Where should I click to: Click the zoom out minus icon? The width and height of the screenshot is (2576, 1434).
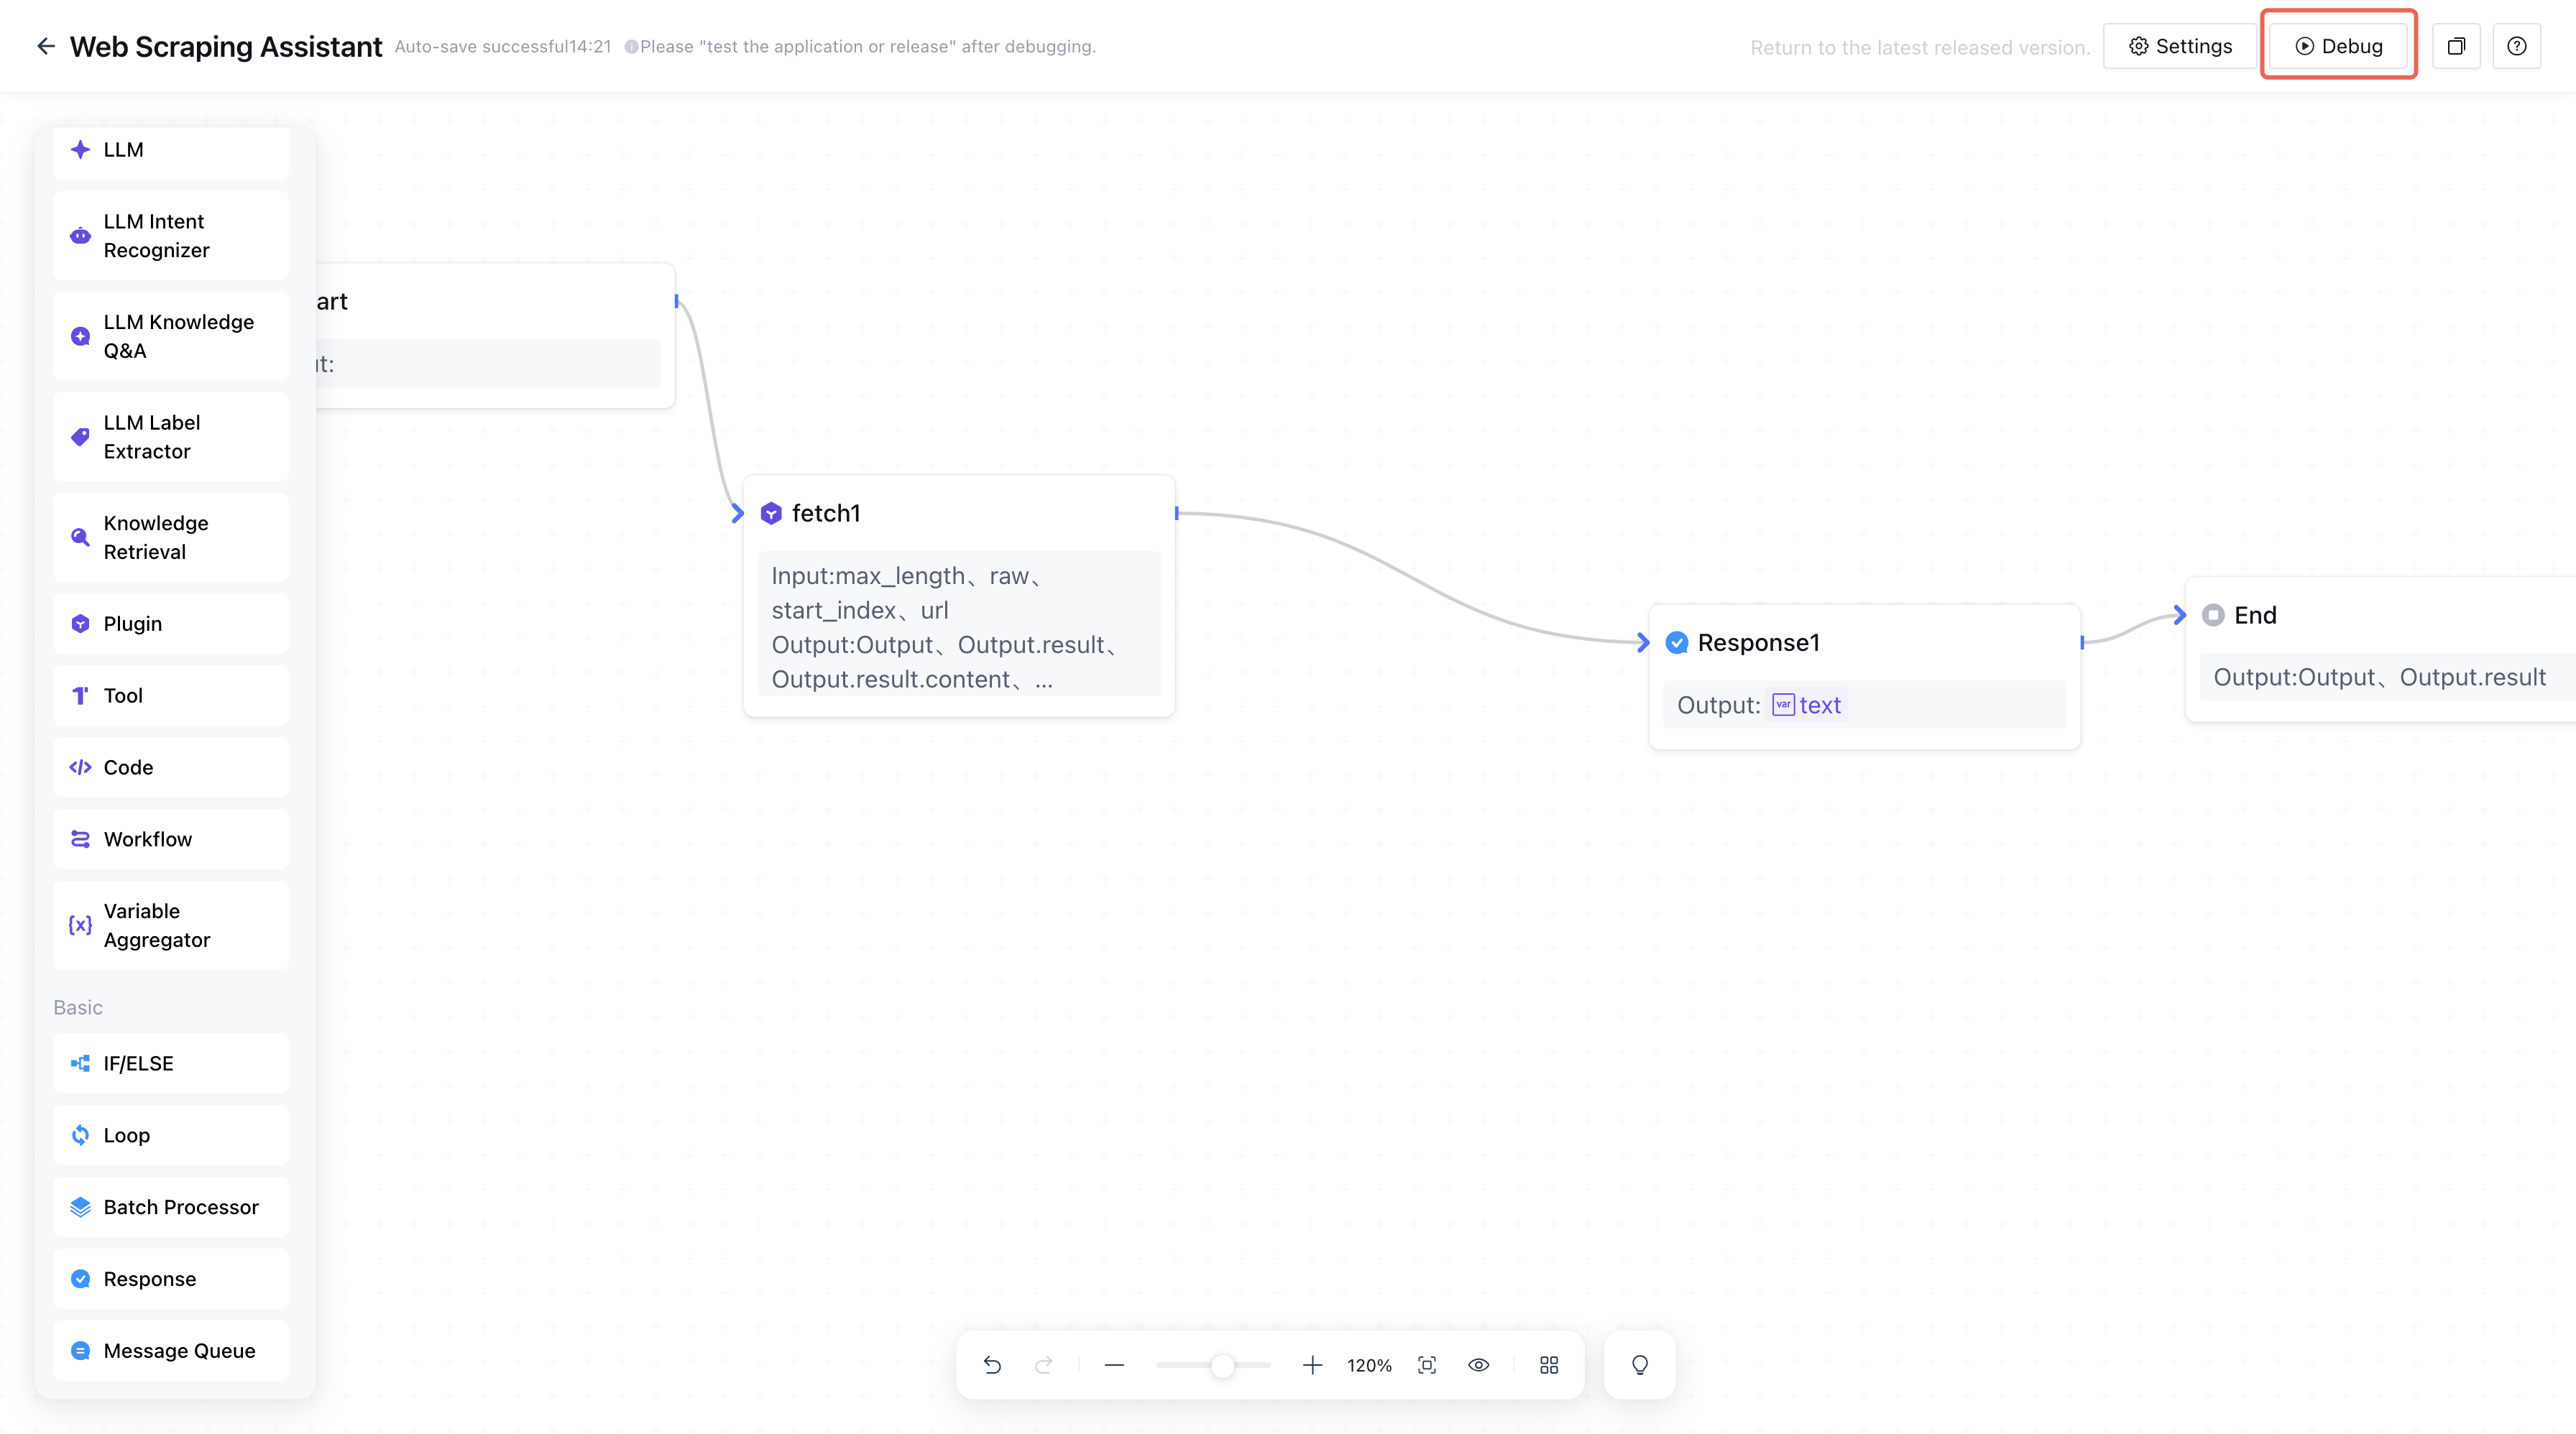coord(1114,1365)
